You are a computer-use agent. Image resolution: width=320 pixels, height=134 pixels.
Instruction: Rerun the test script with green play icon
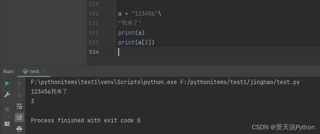coord(7,84)
